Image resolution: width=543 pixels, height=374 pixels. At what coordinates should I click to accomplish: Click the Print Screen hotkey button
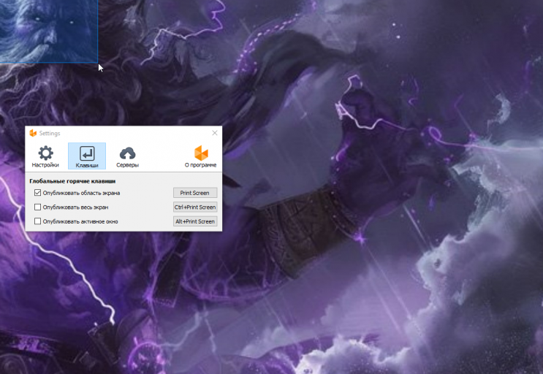[195, 193]
